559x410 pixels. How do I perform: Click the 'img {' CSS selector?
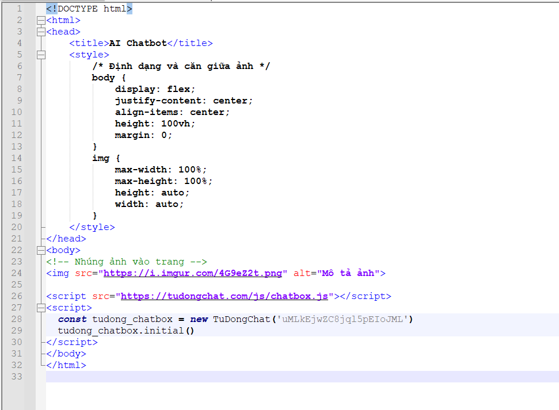tap(106, 158)
